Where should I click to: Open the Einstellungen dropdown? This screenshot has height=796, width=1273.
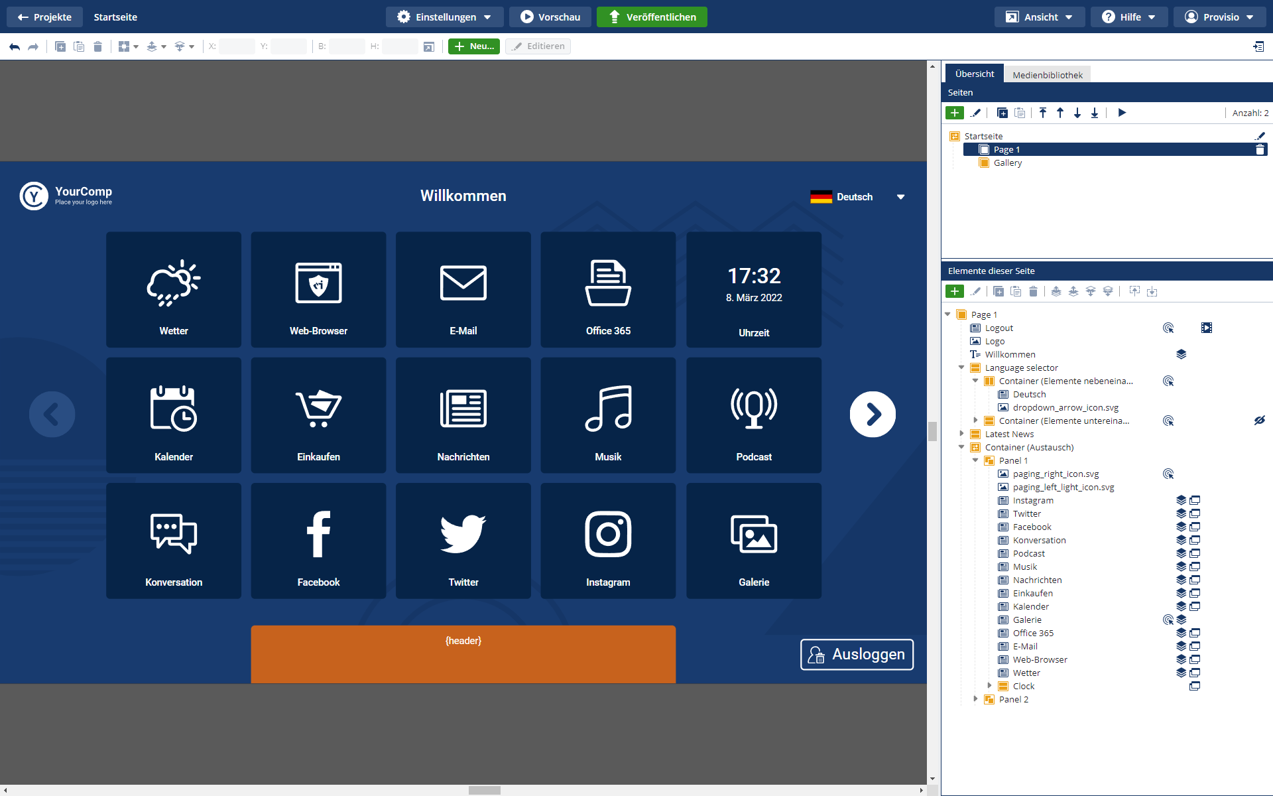[445, 17]
